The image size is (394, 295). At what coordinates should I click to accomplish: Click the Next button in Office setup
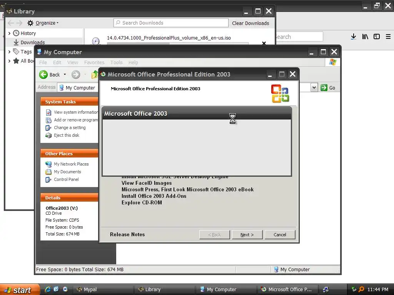[247, 235]
